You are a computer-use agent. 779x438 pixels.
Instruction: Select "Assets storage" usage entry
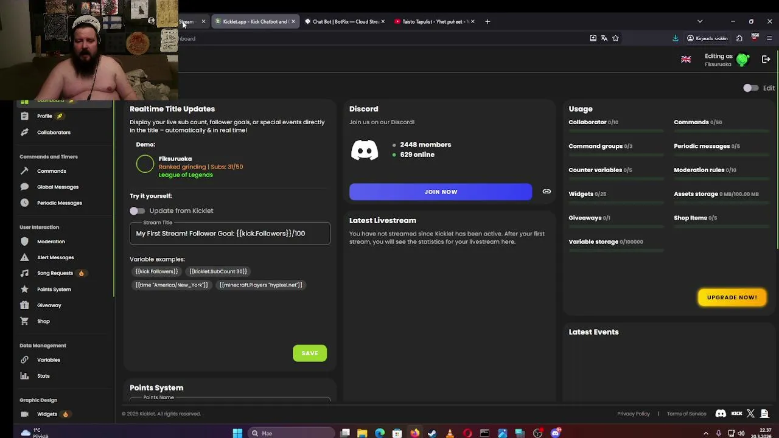click(x=716, y=194)
